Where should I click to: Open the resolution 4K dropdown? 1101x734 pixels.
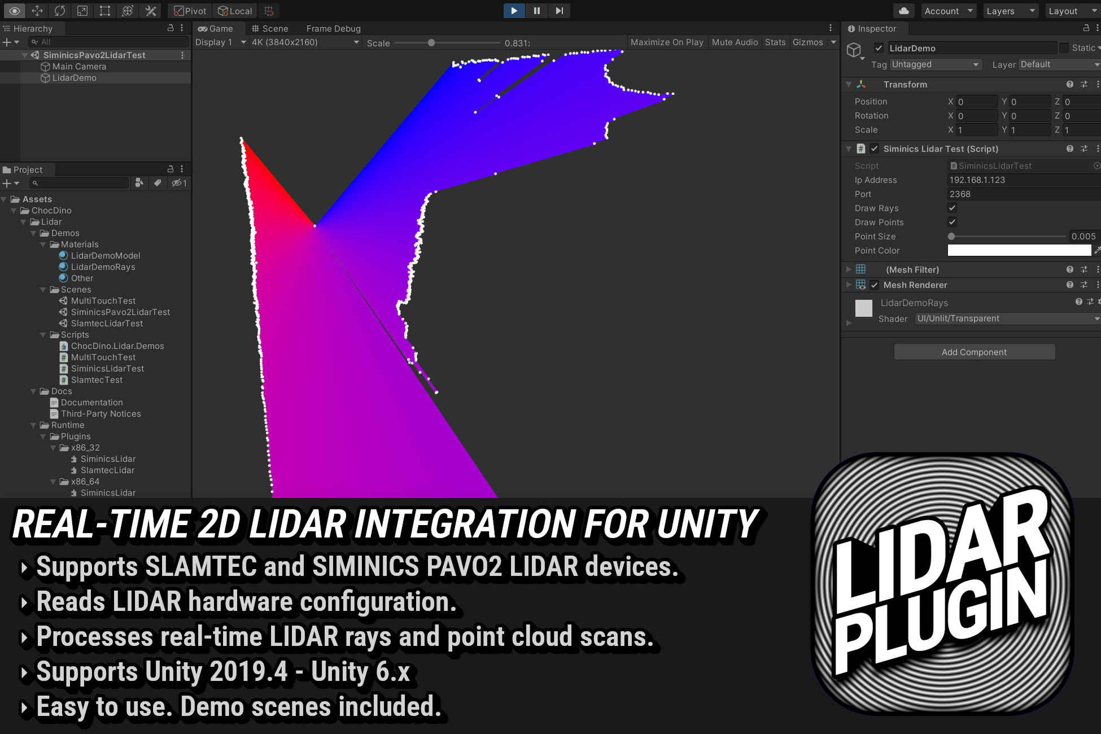tap(305, 42)
